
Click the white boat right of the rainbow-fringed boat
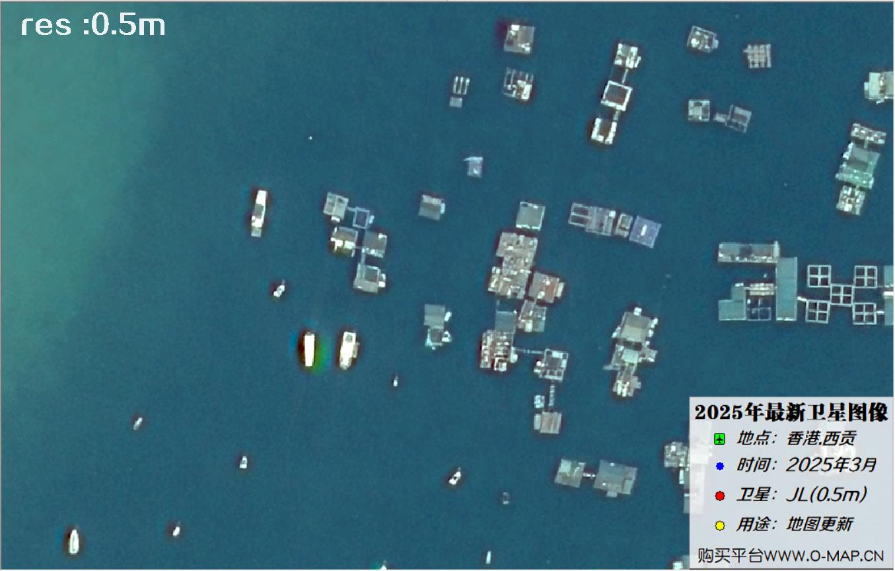pos(347,350)
